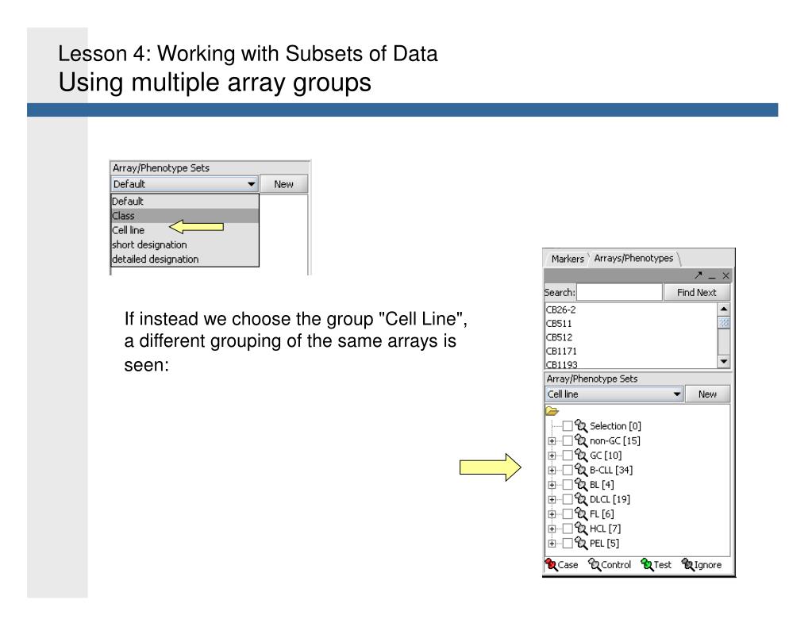Choose short designation from the list
This screenshot has height=619, width=812.
tap(185, 244)
